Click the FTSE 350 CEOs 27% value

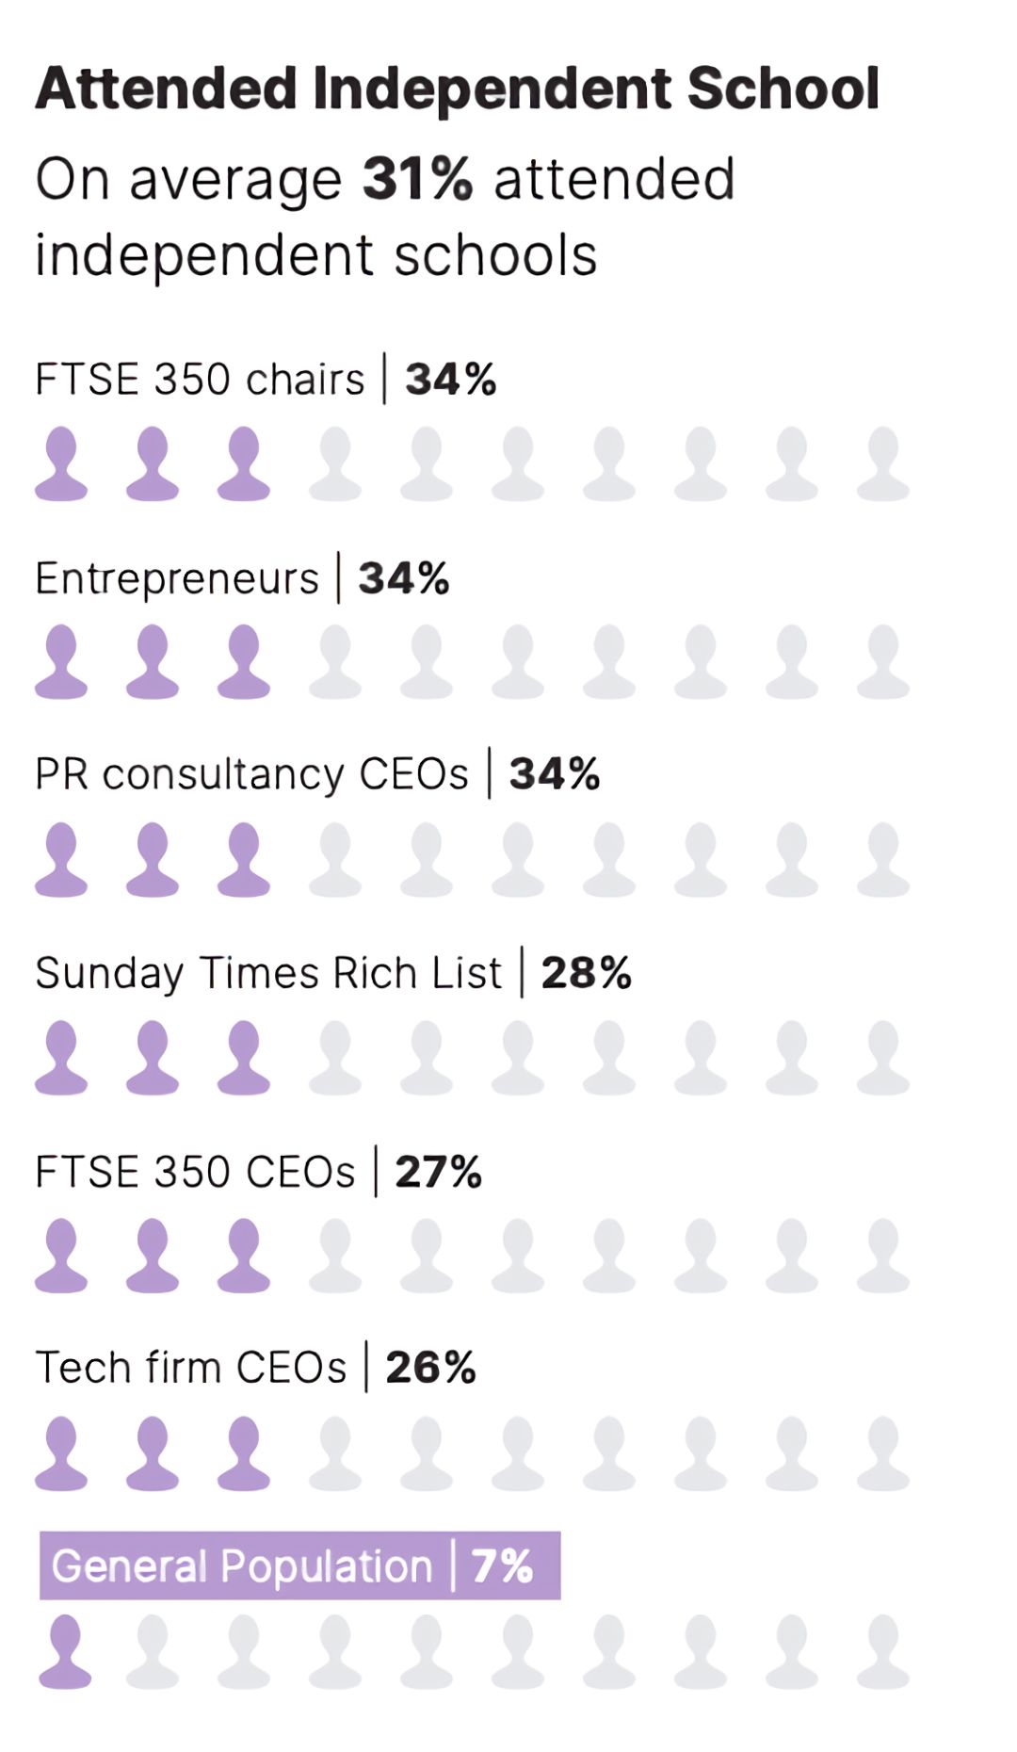438,1172
